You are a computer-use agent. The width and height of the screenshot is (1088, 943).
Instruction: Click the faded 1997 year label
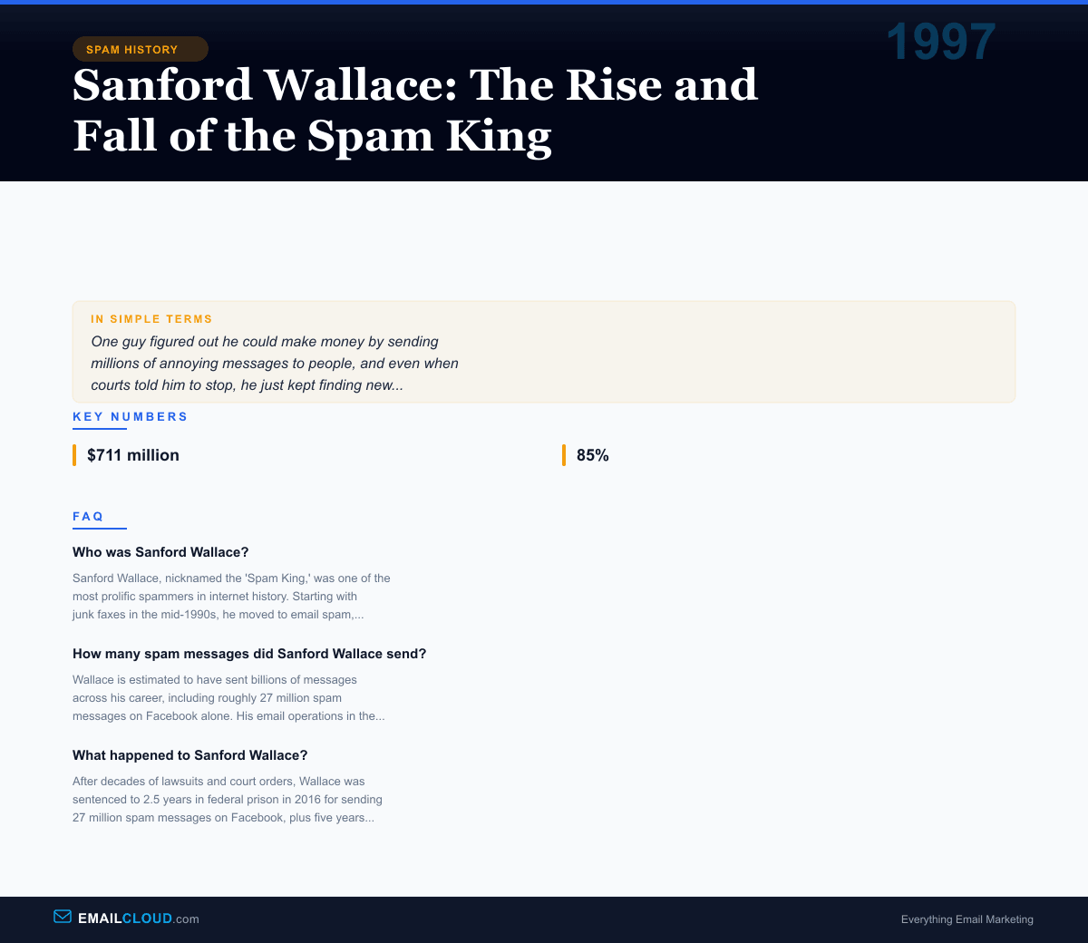(x=940, y=43)
